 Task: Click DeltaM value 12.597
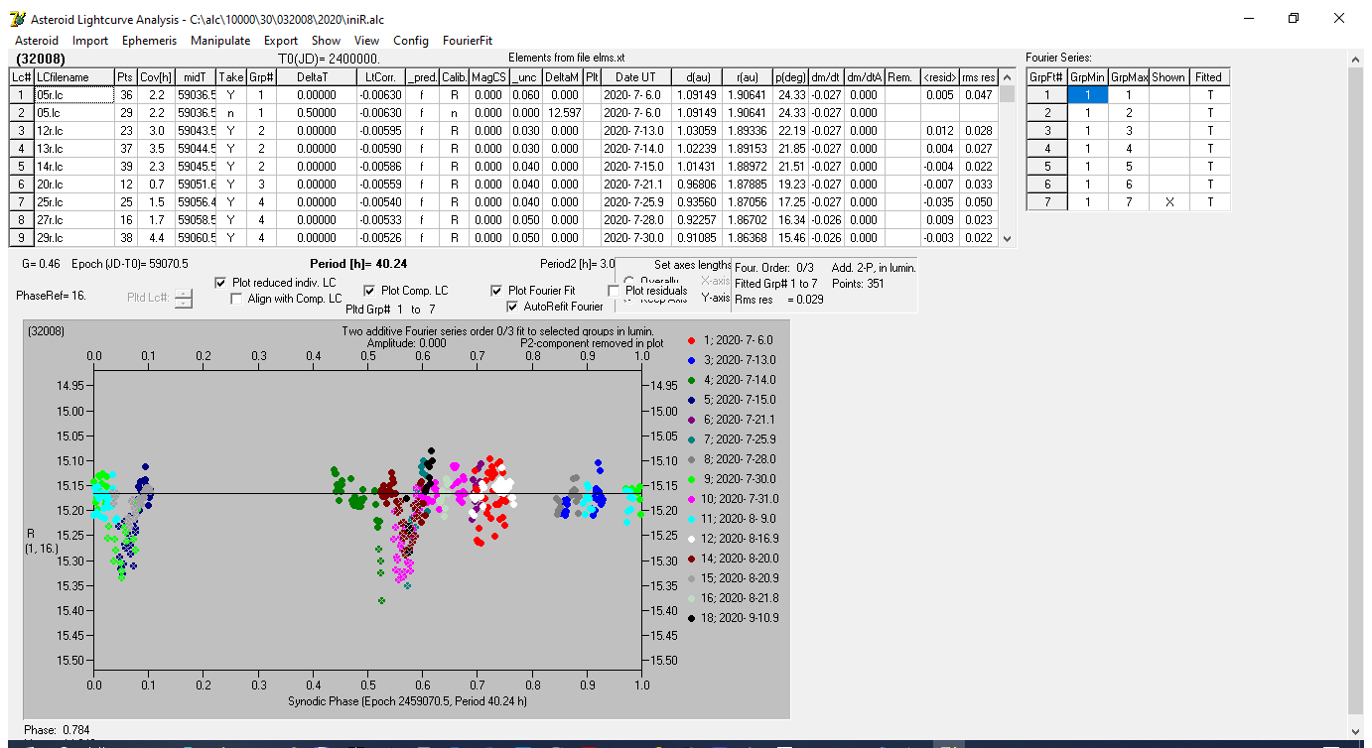[x=562, y=113]
